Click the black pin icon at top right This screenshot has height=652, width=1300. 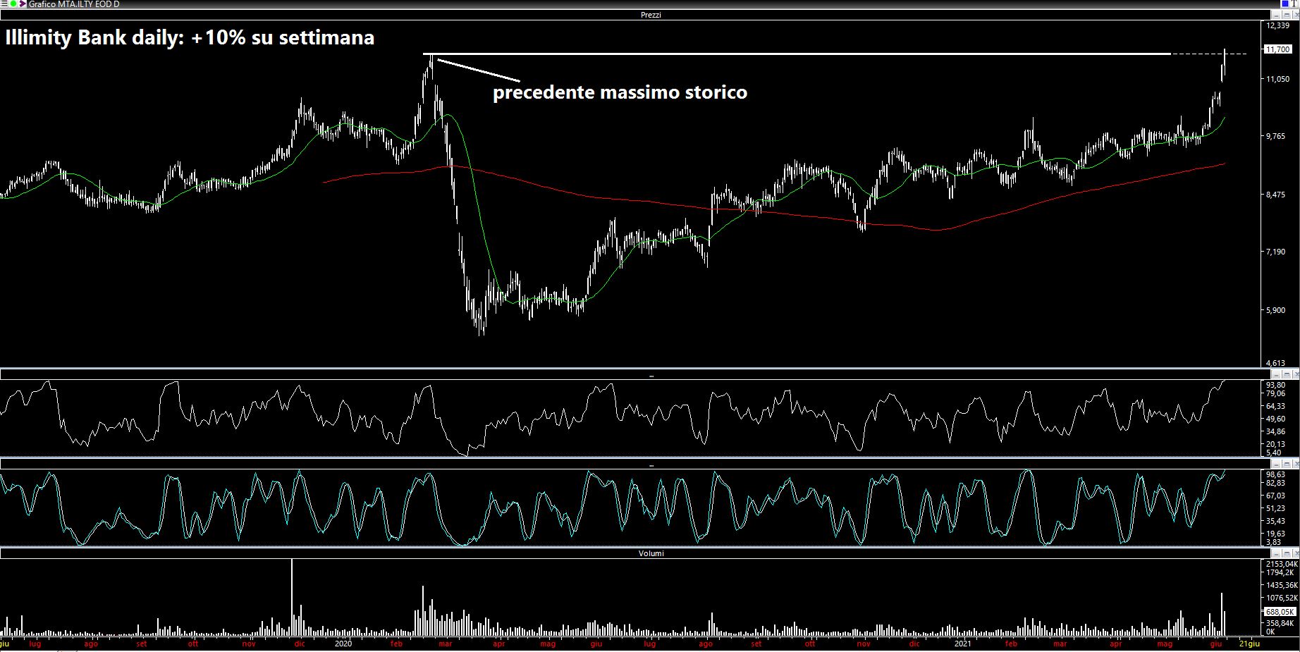pos(1295,4)
